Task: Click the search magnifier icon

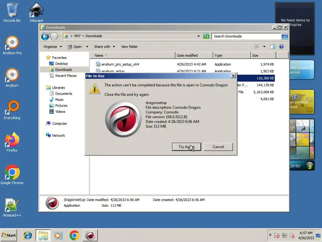Action: point(284,36)
